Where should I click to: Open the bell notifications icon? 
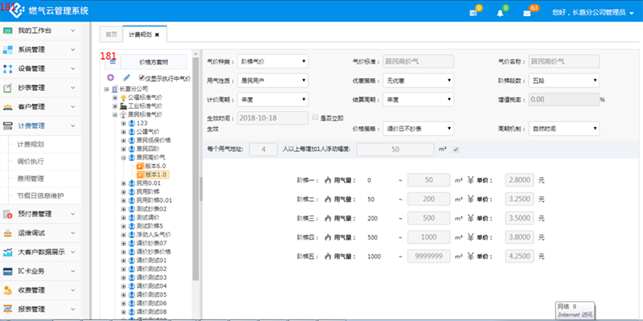(500, 13)
